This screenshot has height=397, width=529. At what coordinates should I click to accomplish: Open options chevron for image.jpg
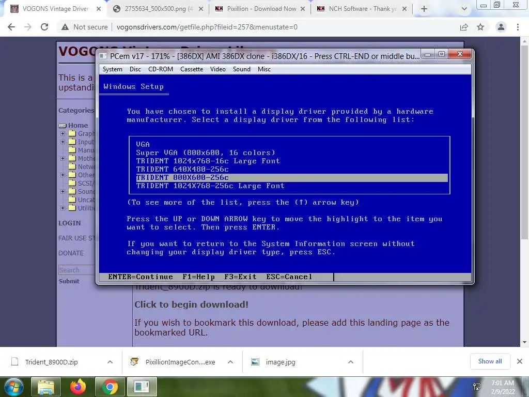point(351,362)
